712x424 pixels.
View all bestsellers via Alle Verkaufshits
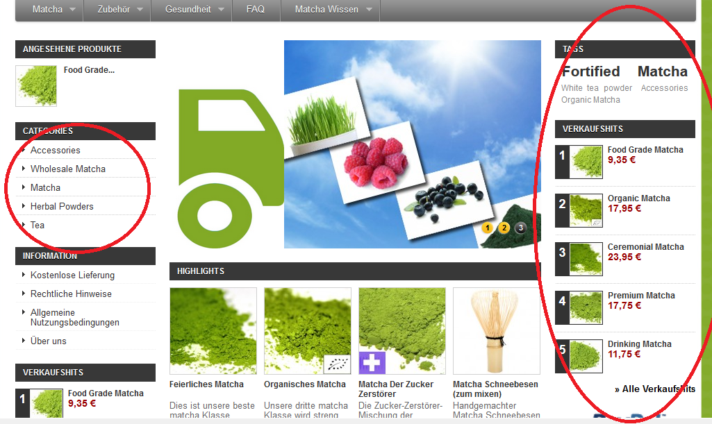point(655,389)
